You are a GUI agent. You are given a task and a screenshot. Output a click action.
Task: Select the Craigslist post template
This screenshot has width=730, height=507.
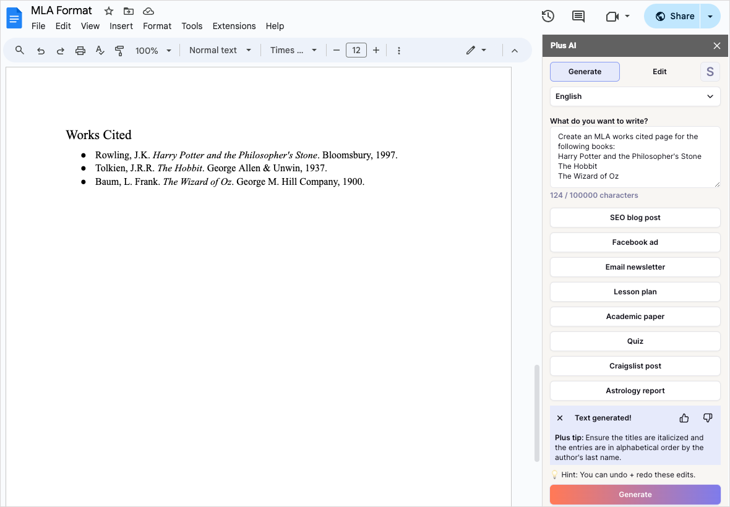click(x=635, y=366)
